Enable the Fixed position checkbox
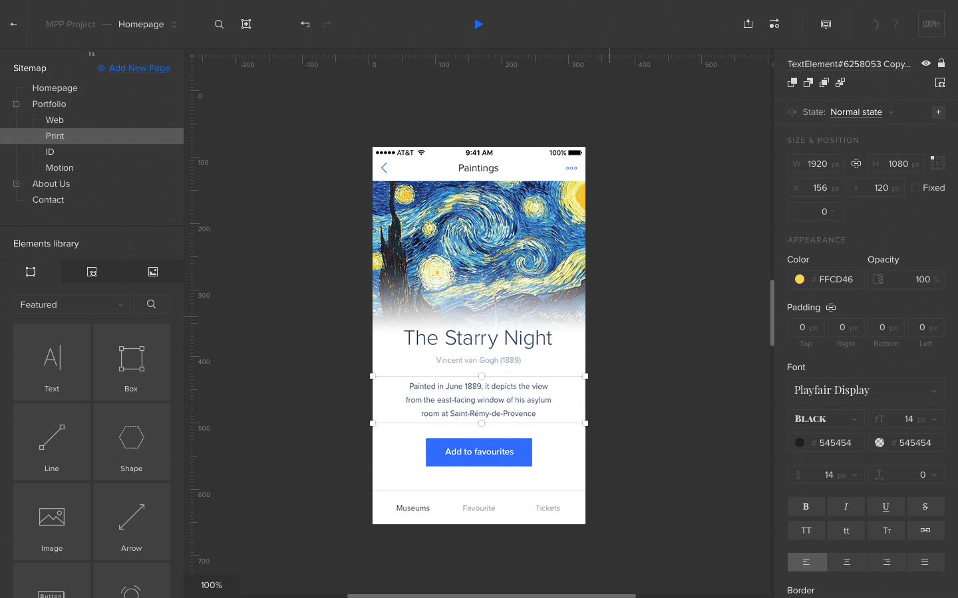This screenshot has width=958, height=598. click(x=916, y=187)
